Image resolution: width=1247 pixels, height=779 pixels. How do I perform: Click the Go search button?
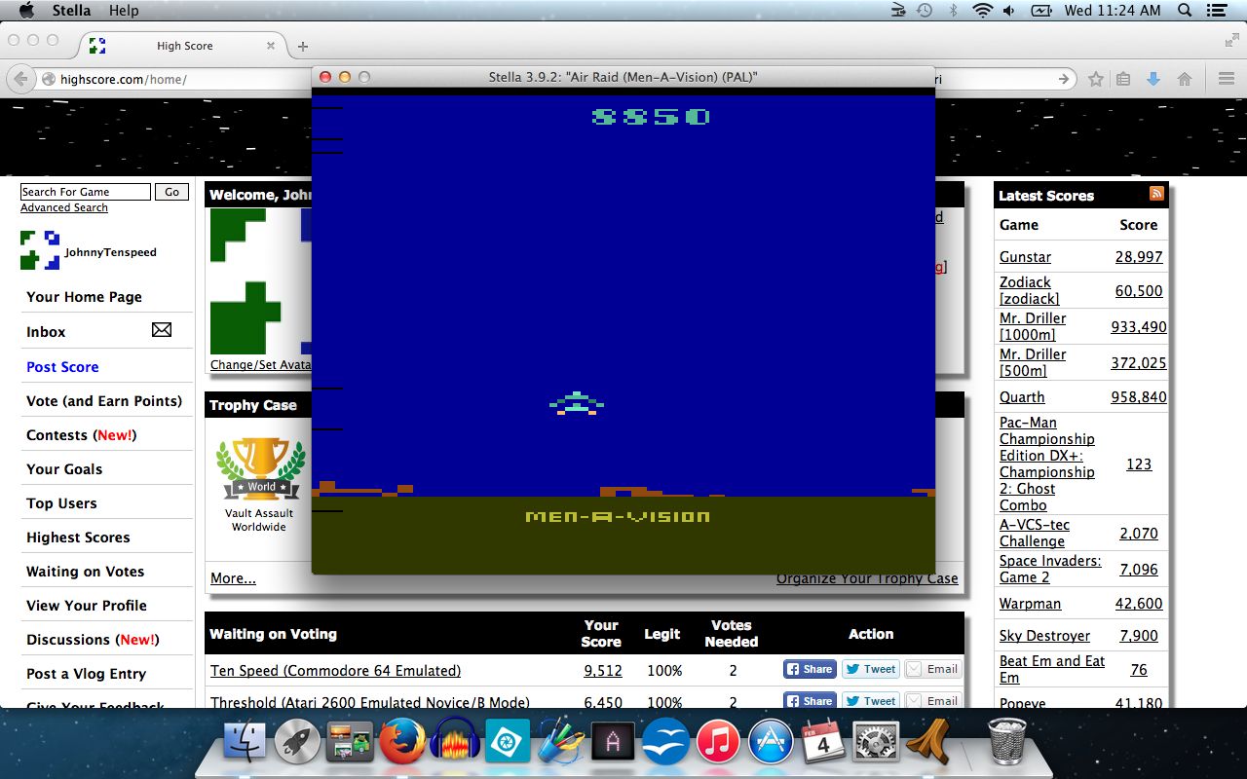coord(172,192)
